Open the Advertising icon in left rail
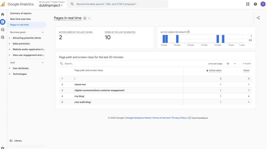This screenshot has height=149, width=267. point(3,37)
